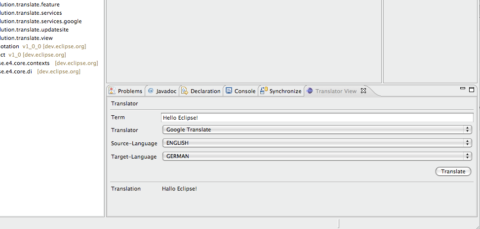Select the translate.services.google project

[40, 21]
